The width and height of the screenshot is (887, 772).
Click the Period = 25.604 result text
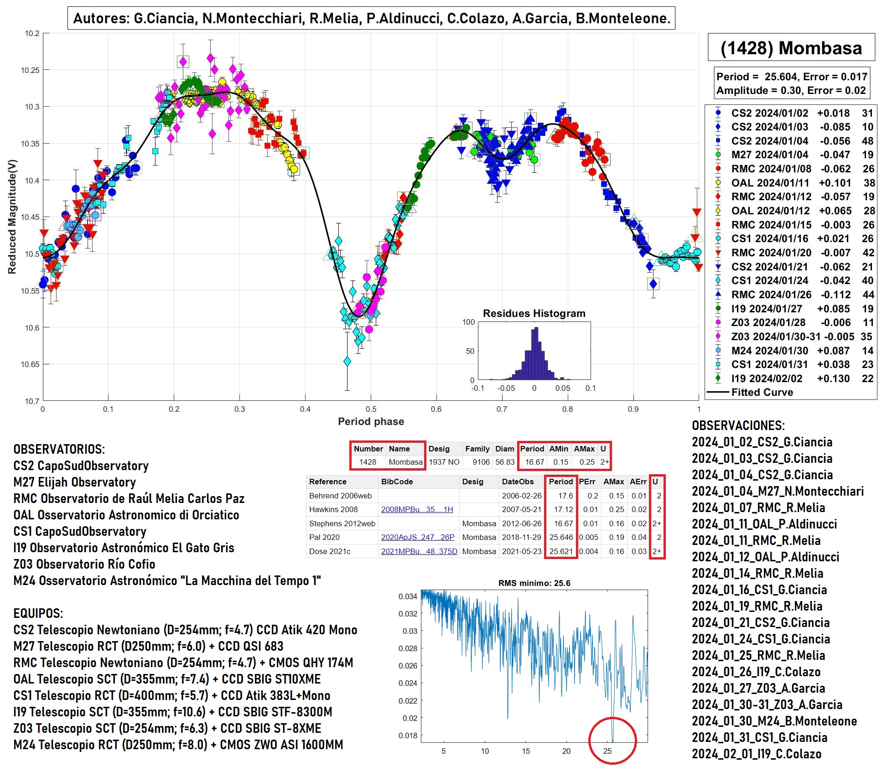coord(792,77)
